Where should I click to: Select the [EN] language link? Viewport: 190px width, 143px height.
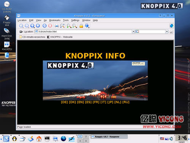click(x=81, y=102)
